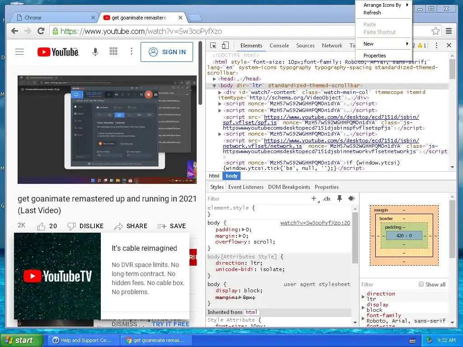Close the 'get goanimate remastere' tab
This screenshot has height=347, width=463.
[180, 18]
